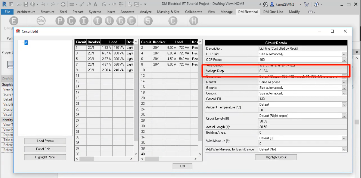This screenshot has width=361, height=178.
Task: Click the DM logo ribbon icon
Action: pyautogui.click(x=41, y=21)
